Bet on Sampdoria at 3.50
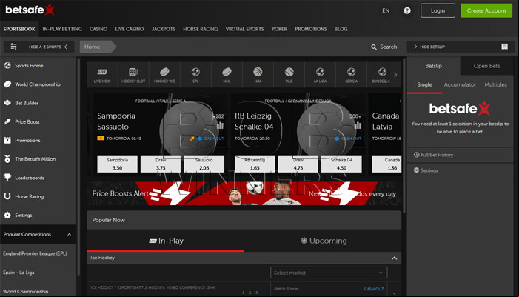The image size is (519, 297). [117, 164]
